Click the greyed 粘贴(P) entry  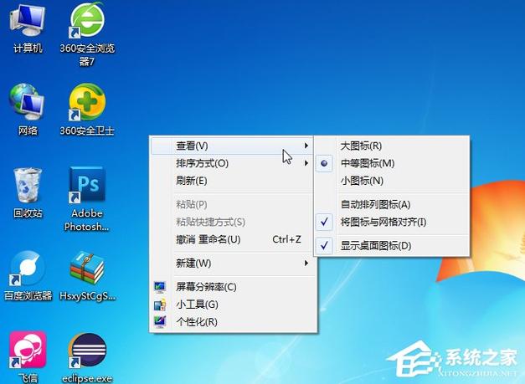(x=232, y=204)
